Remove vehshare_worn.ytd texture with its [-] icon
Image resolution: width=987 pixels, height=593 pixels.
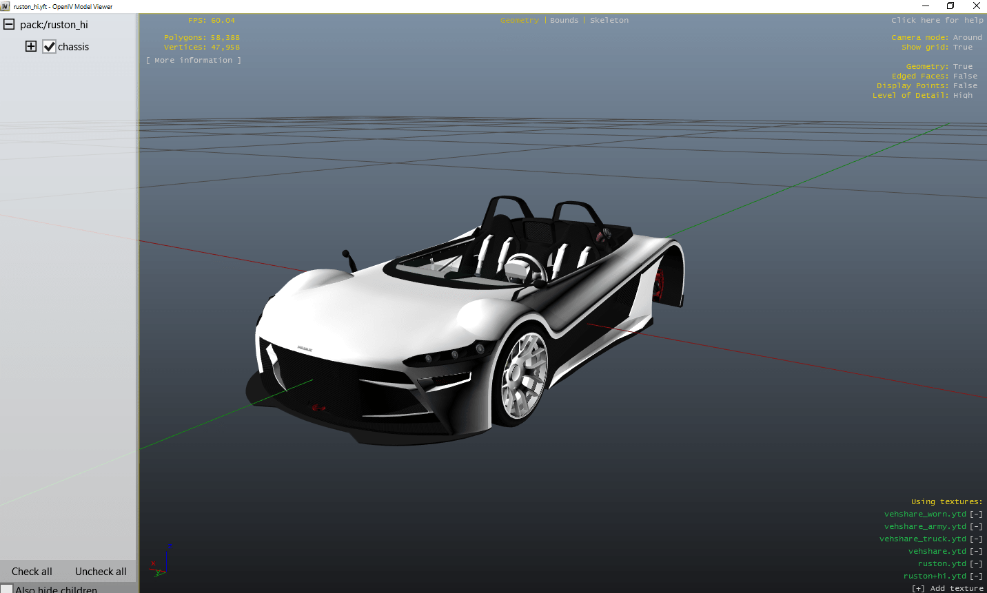click(x=976, y=514)
